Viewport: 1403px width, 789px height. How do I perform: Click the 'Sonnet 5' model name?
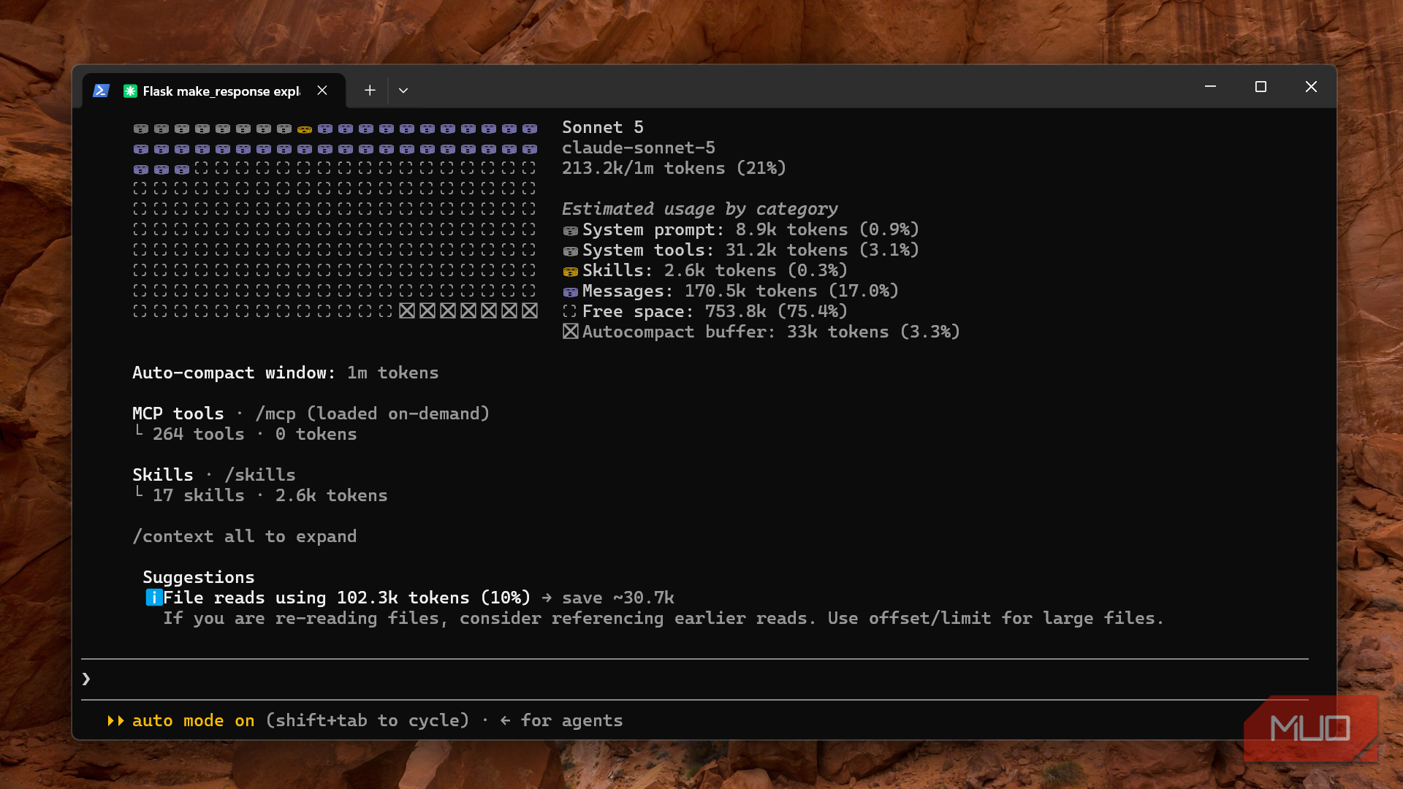pyautogui.click(x=603, y=127)
